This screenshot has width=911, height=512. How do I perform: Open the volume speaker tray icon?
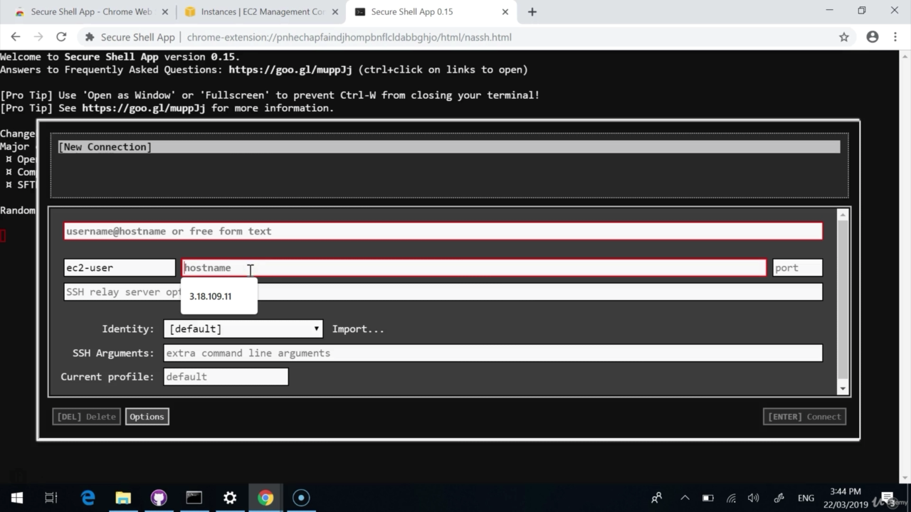(754, 498)
